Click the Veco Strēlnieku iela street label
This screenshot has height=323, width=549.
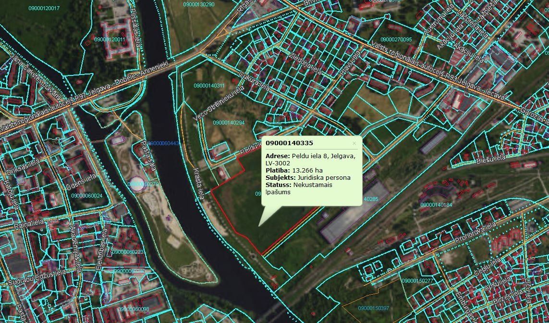(x=218, y=103)
